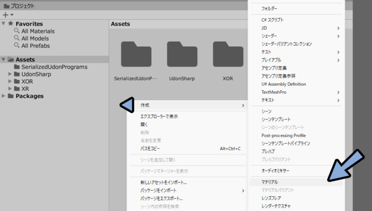Select All Prefabs saved search
372x211 pixels.
click(35, 46)
